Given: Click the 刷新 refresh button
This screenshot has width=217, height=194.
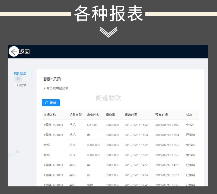Looking at the screenshot, I should (51, 103).
